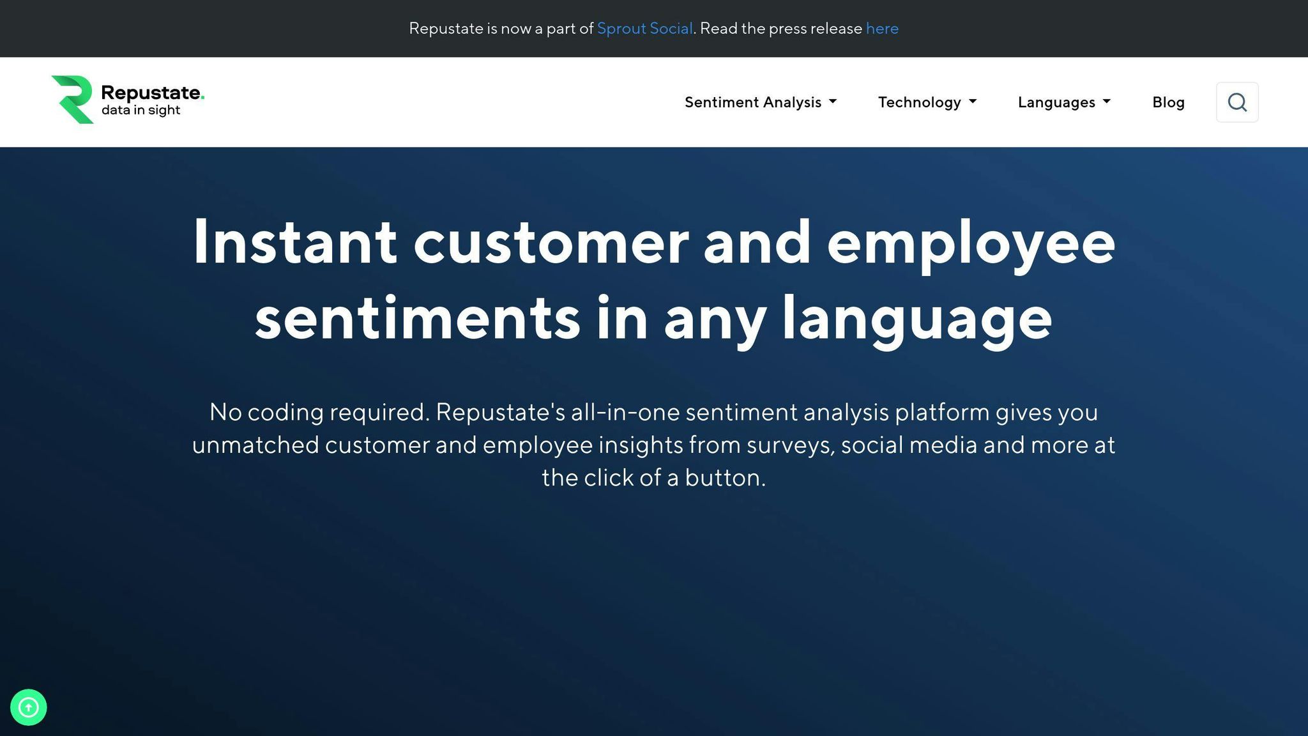Viewport: 1308px width, 736px height.
Task: Go to the Blog page
Action: [x=1167, y=102]
